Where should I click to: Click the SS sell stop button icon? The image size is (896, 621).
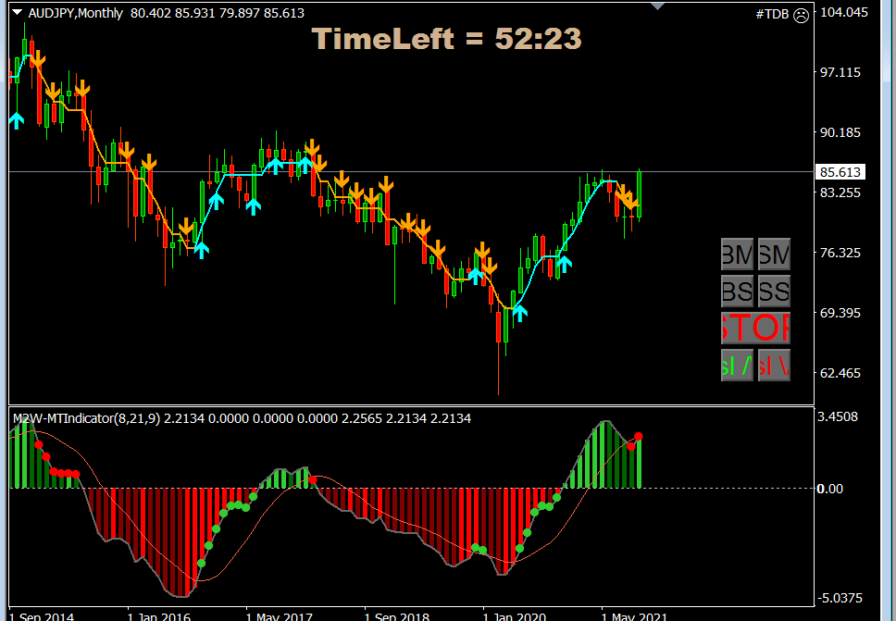pos(774,291)
